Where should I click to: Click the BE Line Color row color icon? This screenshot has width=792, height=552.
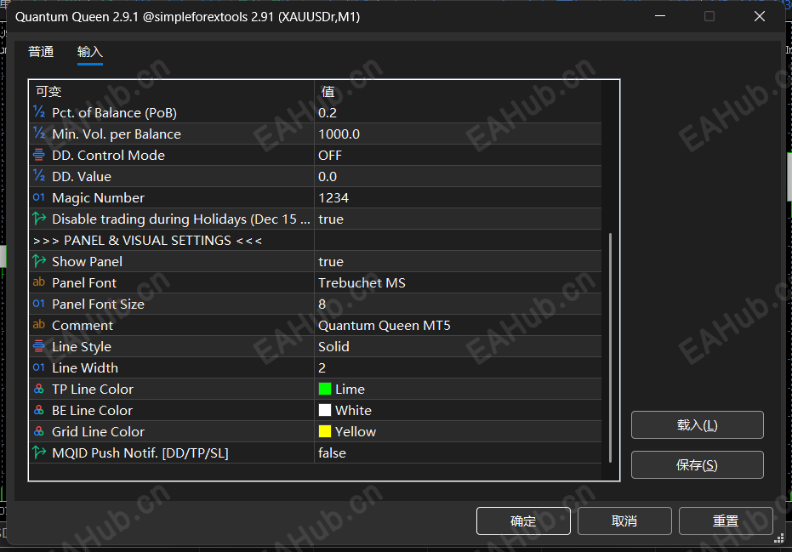tap(39, 410)
